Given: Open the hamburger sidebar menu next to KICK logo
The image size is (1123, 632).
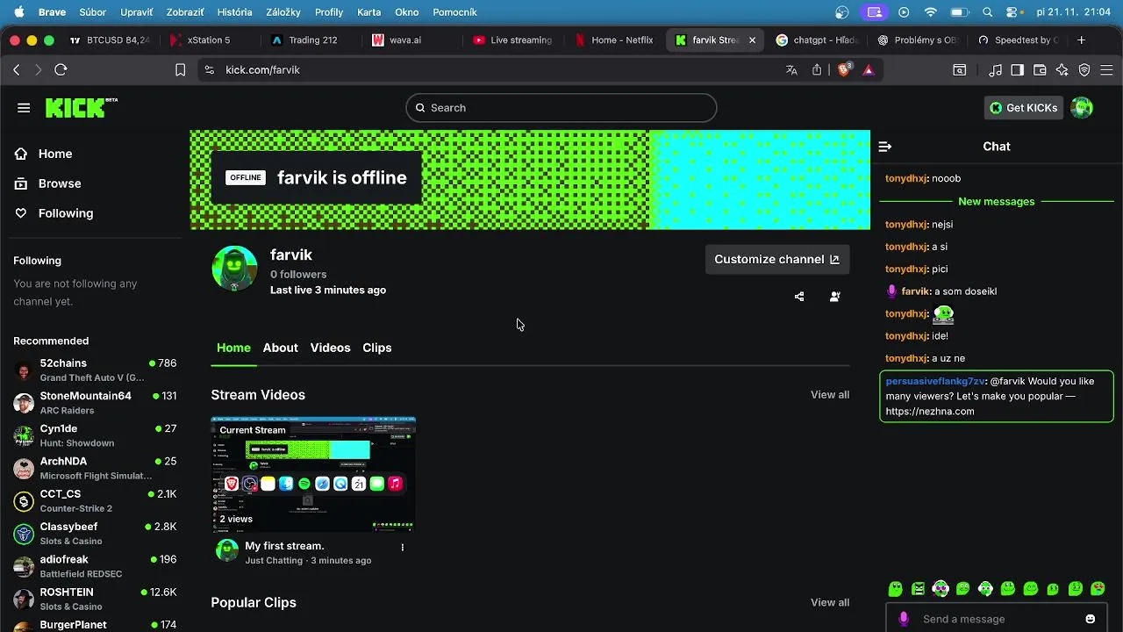Looking at the screenshot, I should (x=24, y=108).
